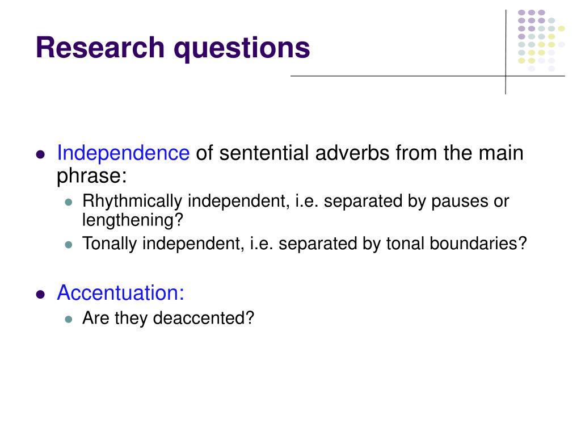The image size is (581, 436).
Task: Click the bullet before 'Accentuation:'
Action: point(41,295)
